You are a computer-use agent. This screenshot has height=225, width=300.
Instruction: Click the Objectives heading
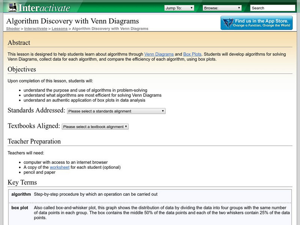pyautogui.click(x=22, y=69)
